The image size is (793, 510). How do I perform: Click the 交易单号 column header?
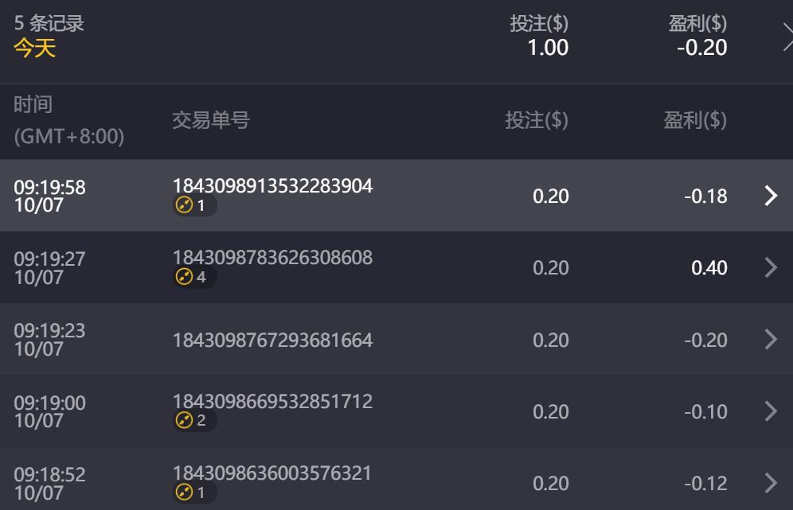211,121
